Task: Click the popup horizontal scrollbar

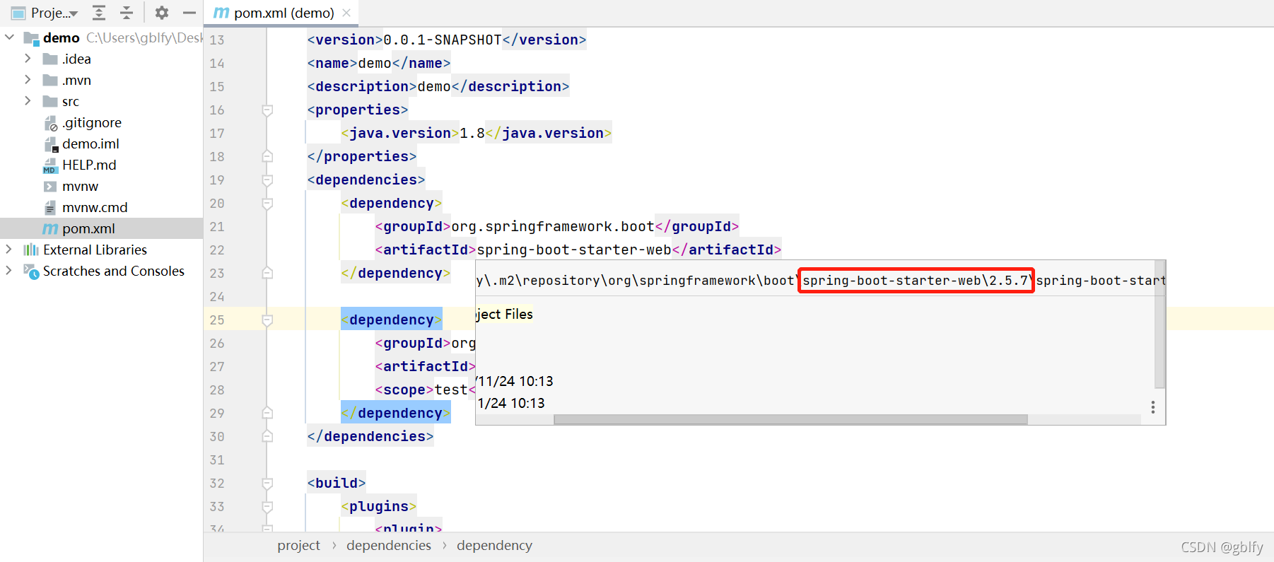Action: (x=790, y=419)
